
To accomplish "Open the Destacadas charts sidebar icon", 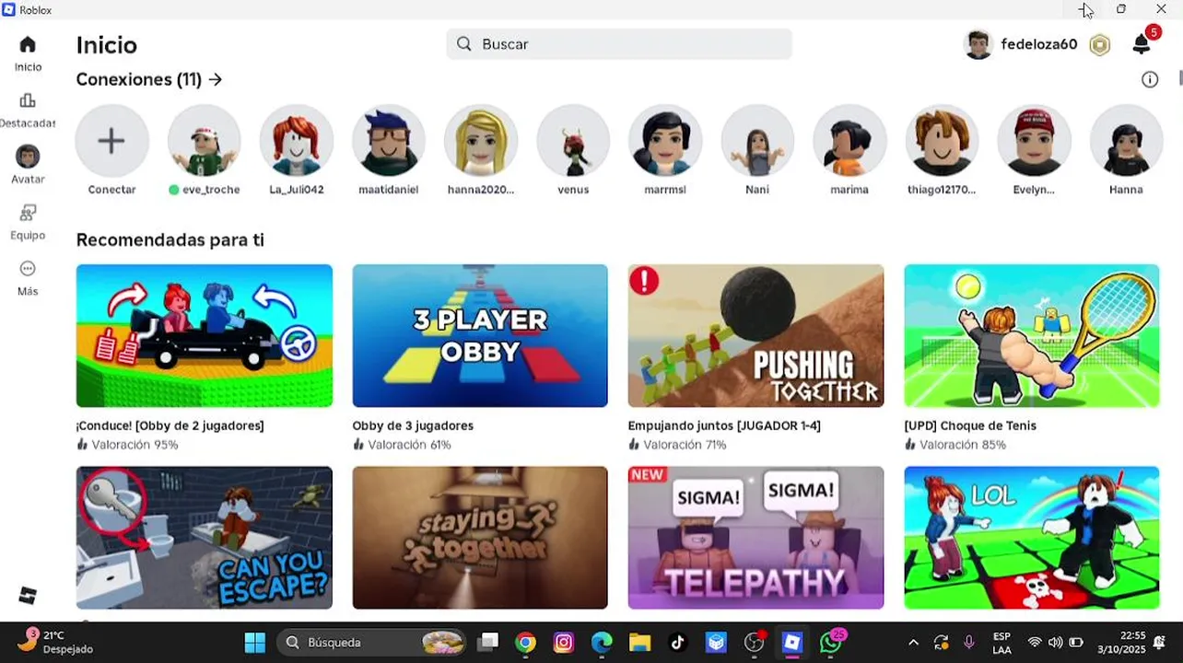I will click(x=28, y=101).
